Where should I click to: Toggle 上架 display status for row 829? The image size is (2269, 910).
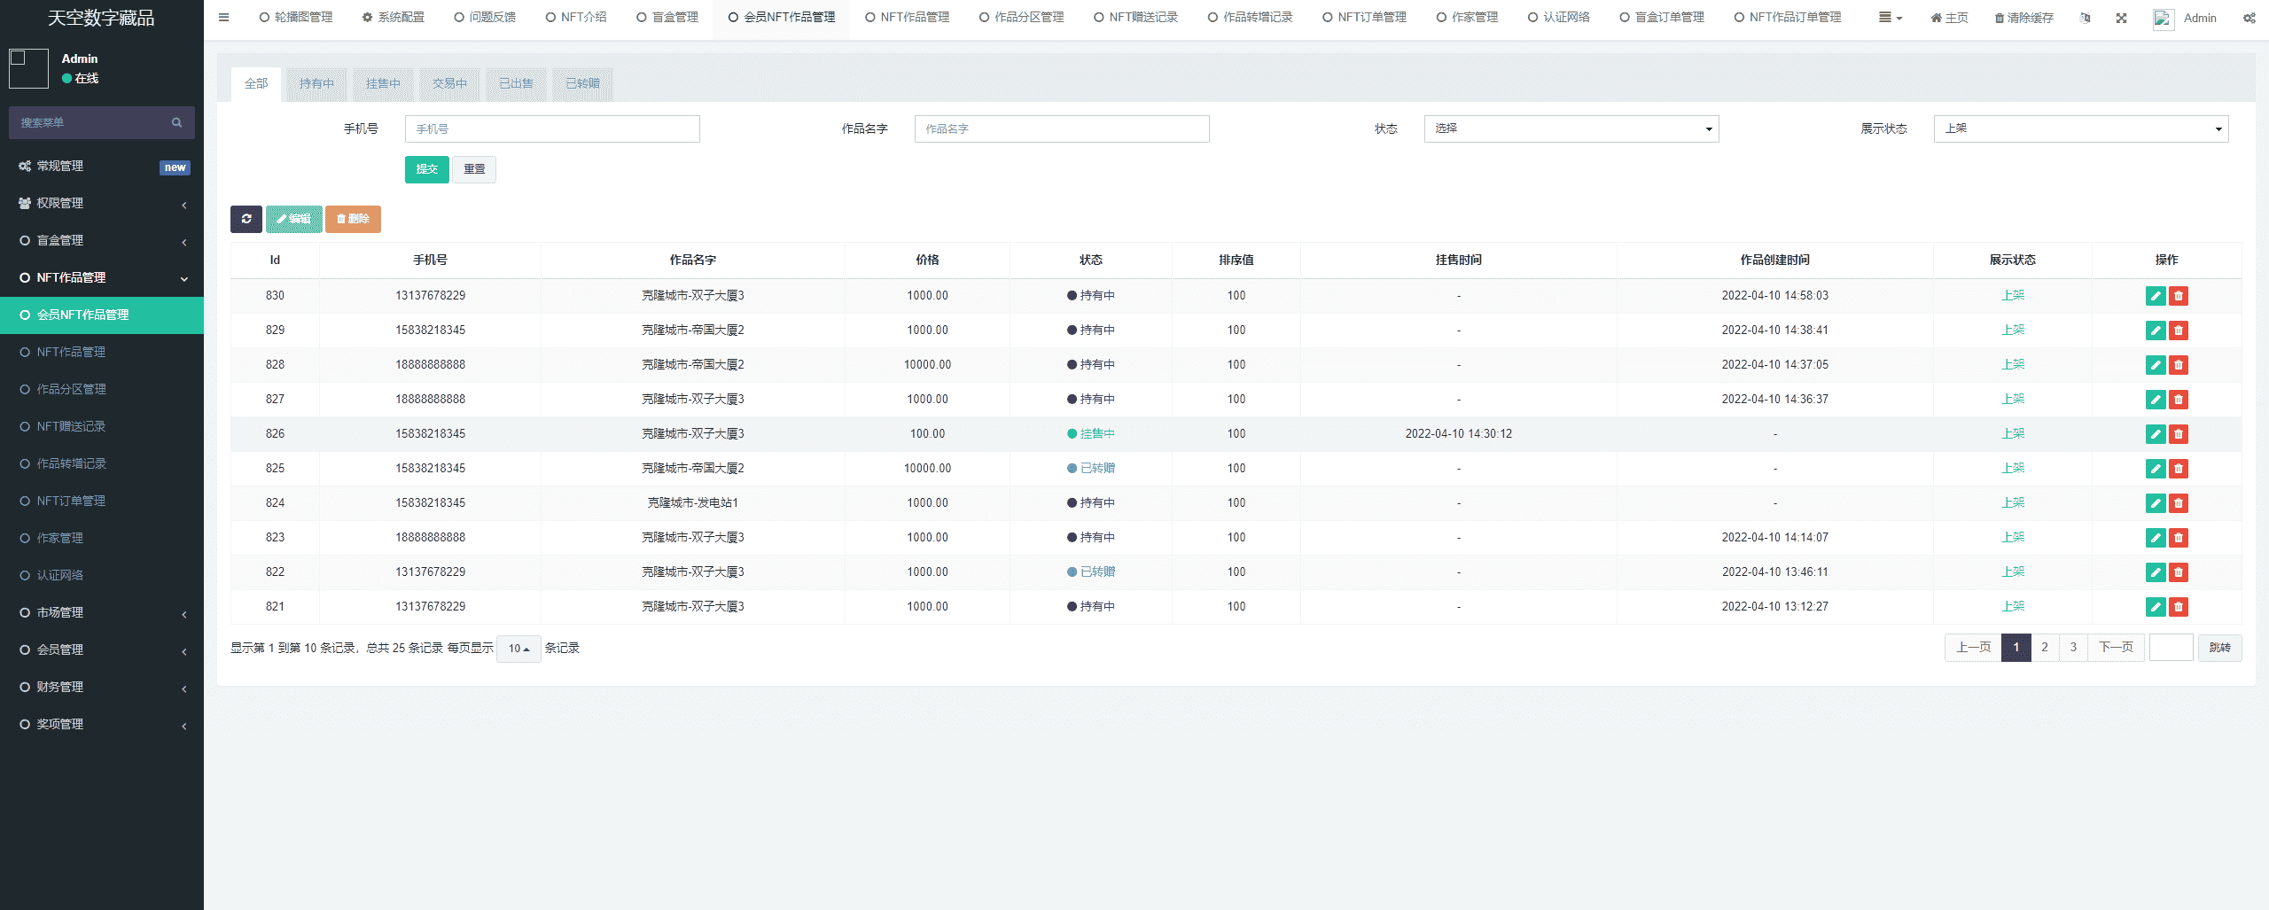(x=2012, y=330)
